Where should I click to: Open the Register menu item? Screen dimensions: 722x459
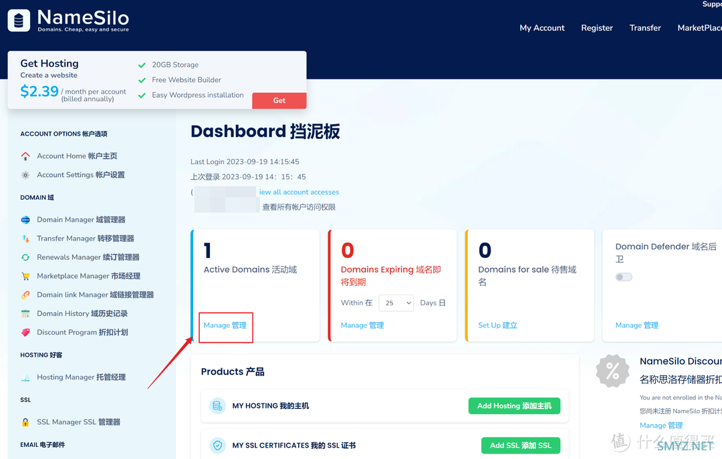tap(597, 28)
